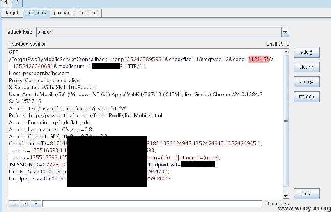Screen dimensions: 331x212
Task: Click the Referer header line
Action: coord(85,115)
